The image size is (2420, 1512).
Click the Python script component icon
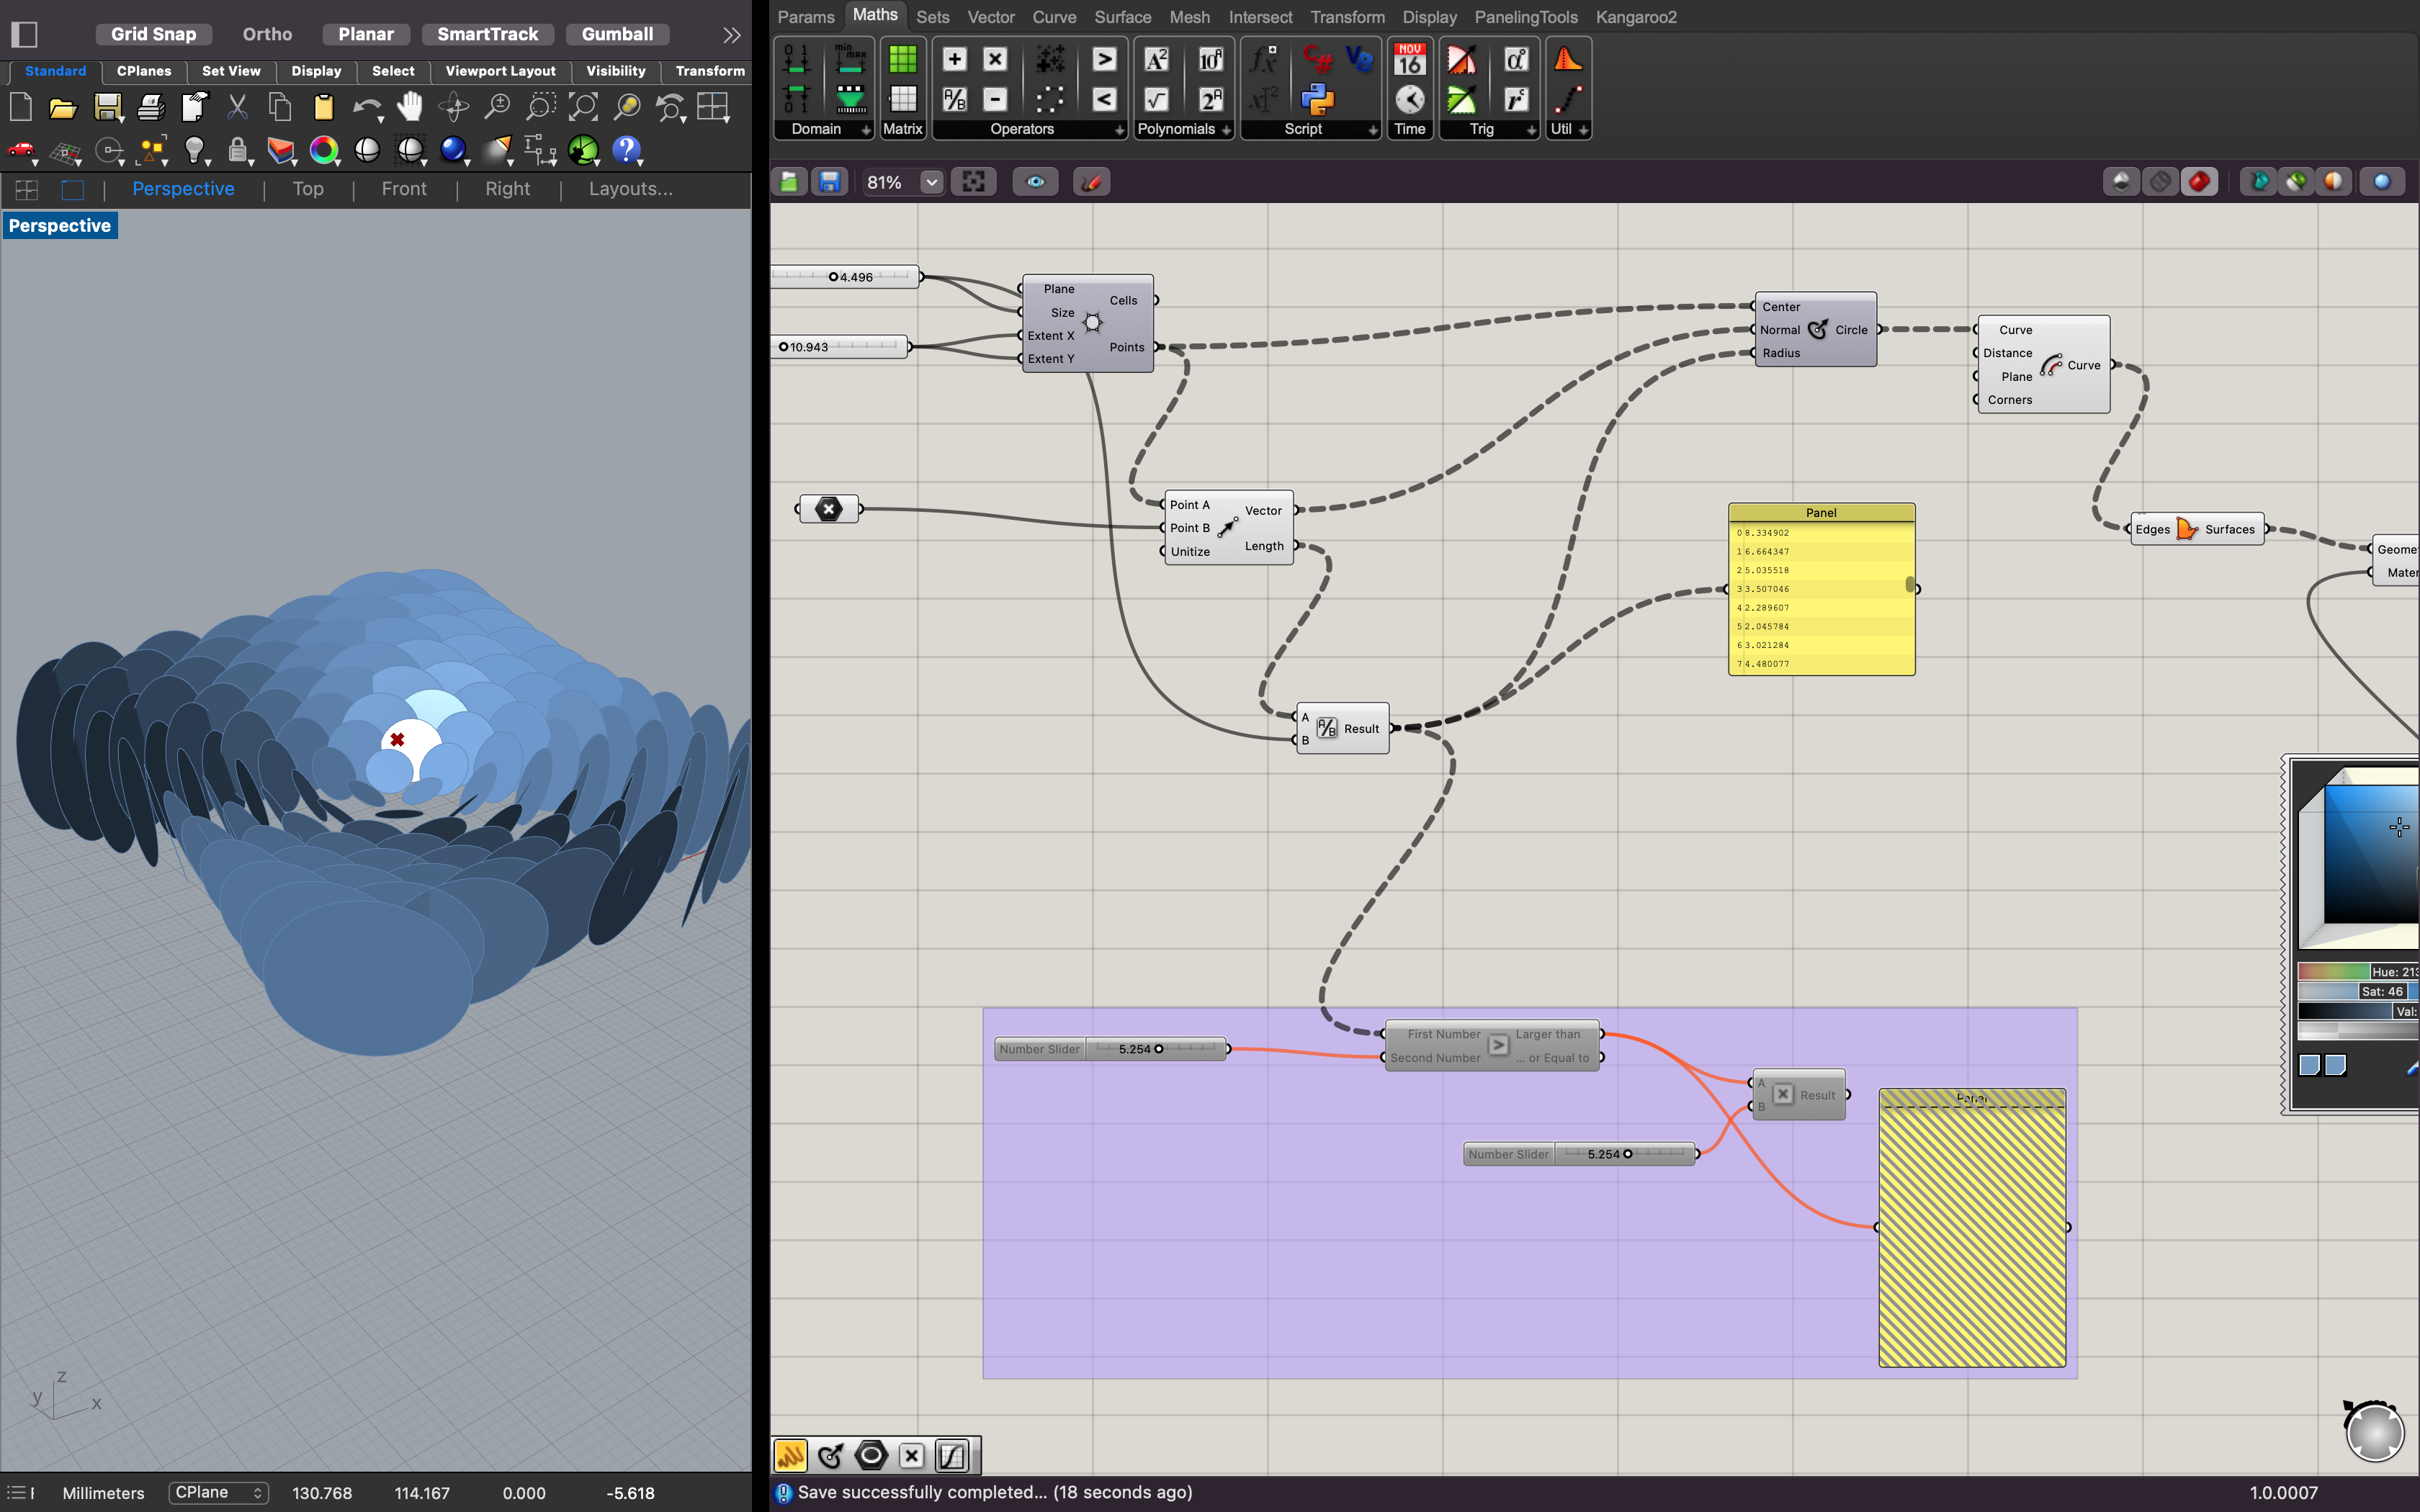[x=1317, y=98]
